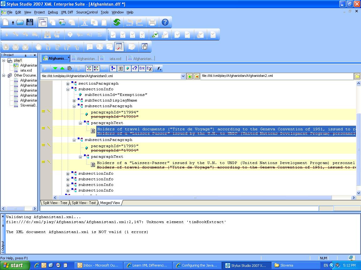
Task: Select Slovenia0 in Other Documents list
Action: (x=28, y=105)
